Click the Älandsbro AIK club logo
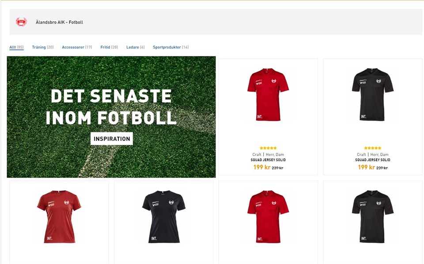The height and width of the screenshot is (264, 424). coord(21,22)
